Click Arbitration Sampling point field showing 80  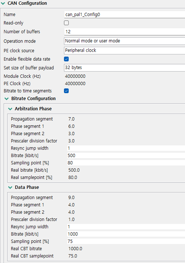coord(126,163)
